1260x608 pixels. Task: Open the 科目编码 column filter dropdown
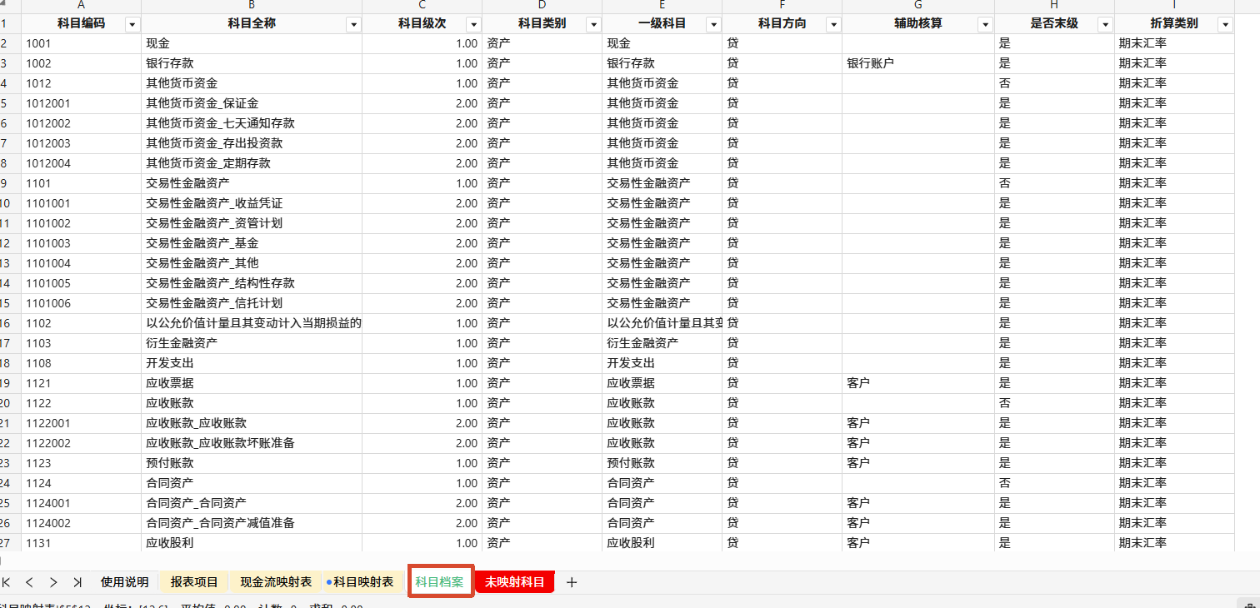[132, 24]
